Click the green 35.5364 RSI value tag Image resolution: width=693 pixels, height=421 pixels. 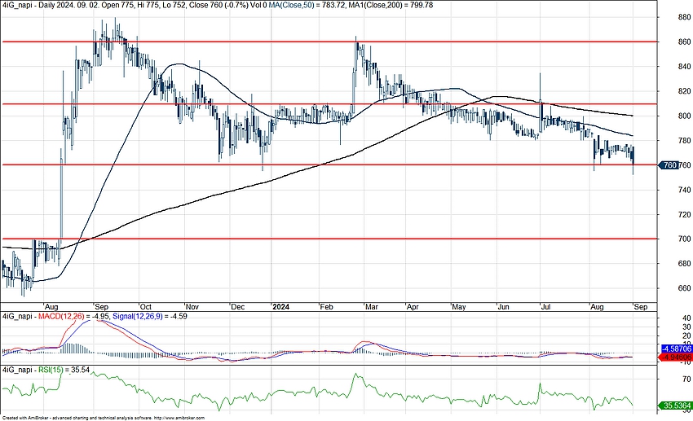(x=676, y=405)
